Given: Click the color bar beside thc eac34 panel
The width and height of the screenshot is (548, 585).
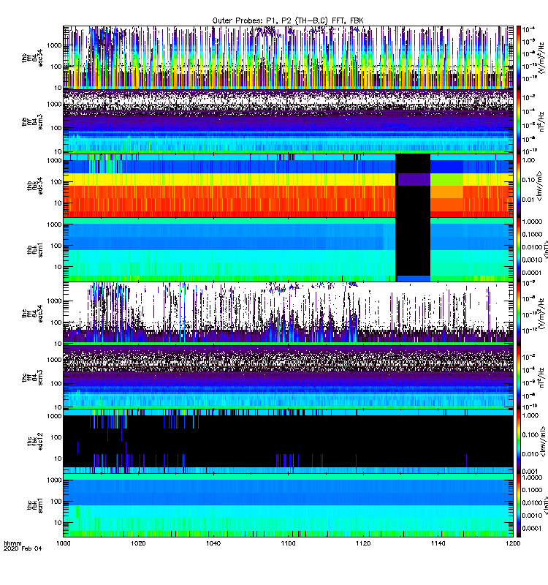Looking at the screenshot, I should pyautogui.click(x=519, y=314).
